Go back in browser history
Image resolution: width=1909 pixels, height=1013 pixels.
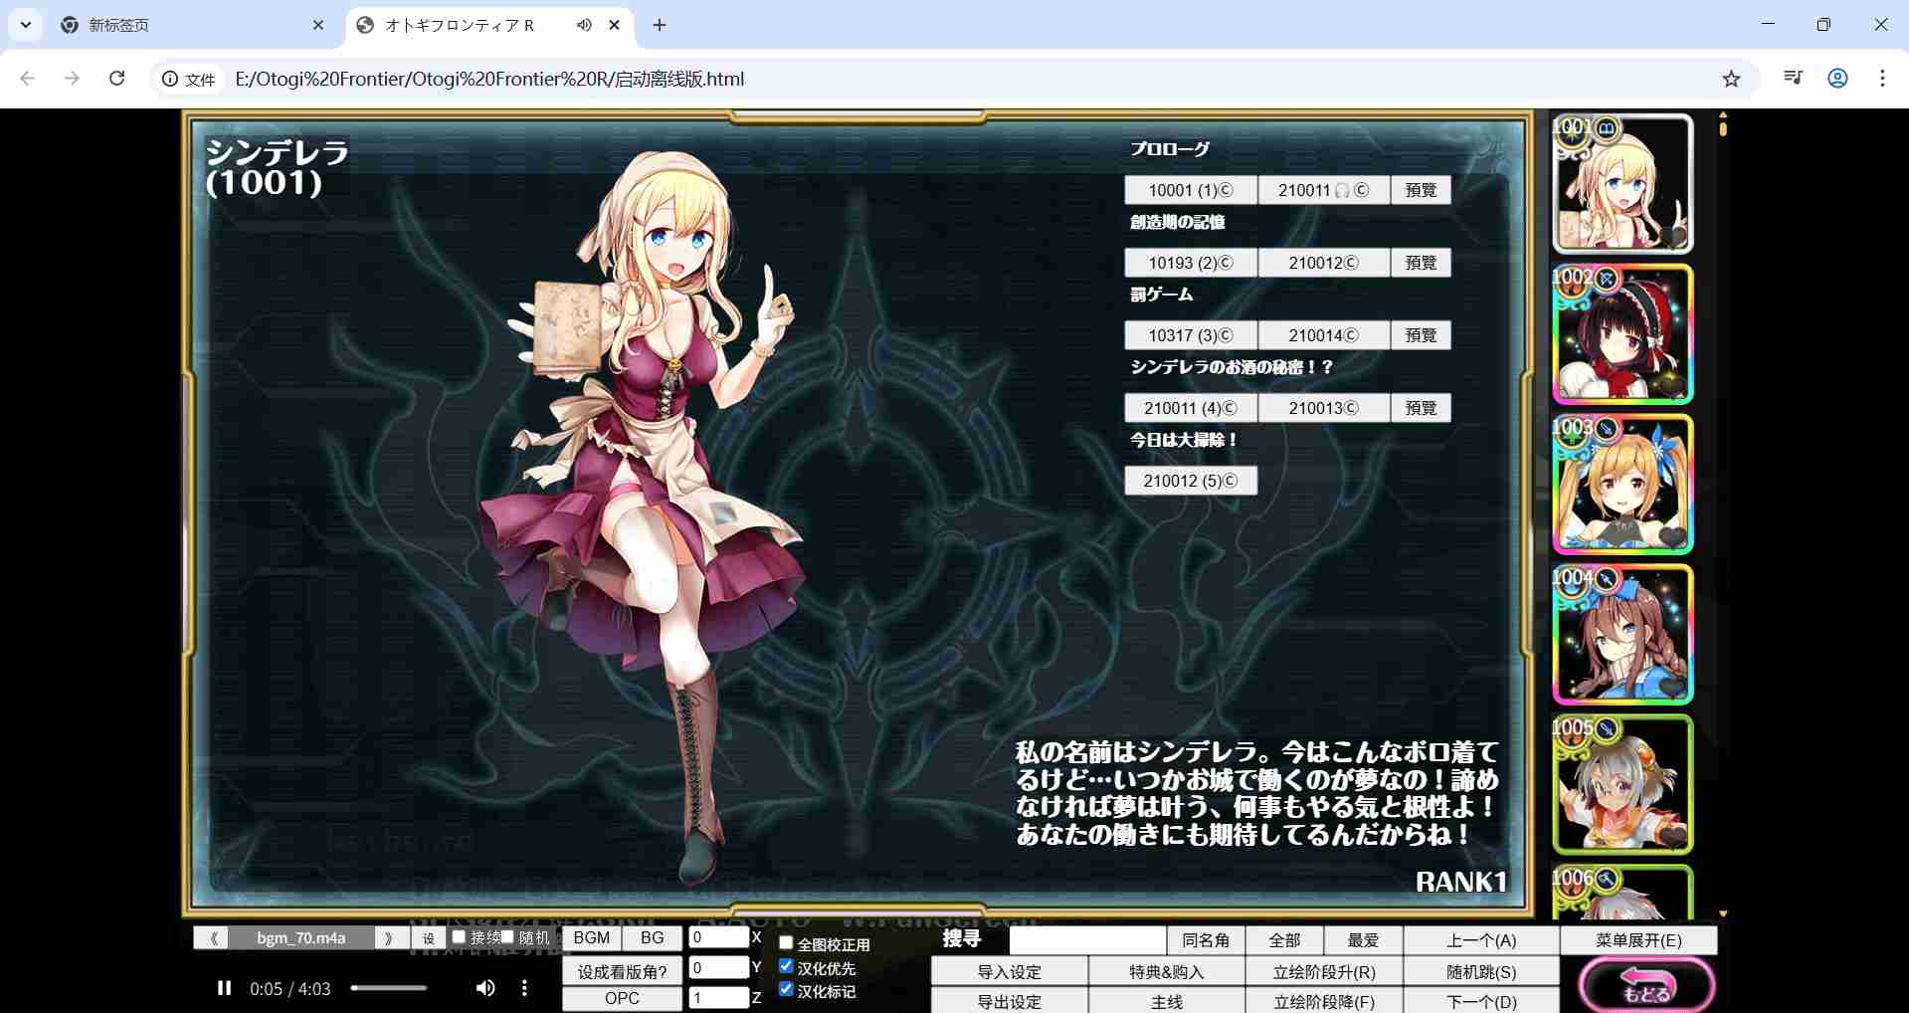tap(28, 79)
